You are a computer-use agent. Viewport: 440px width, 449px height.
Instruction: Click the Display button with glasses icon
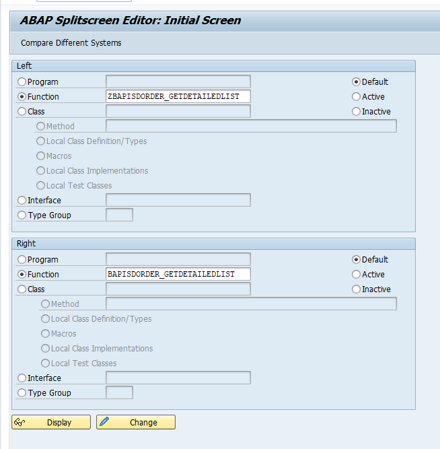coord(51,422)
